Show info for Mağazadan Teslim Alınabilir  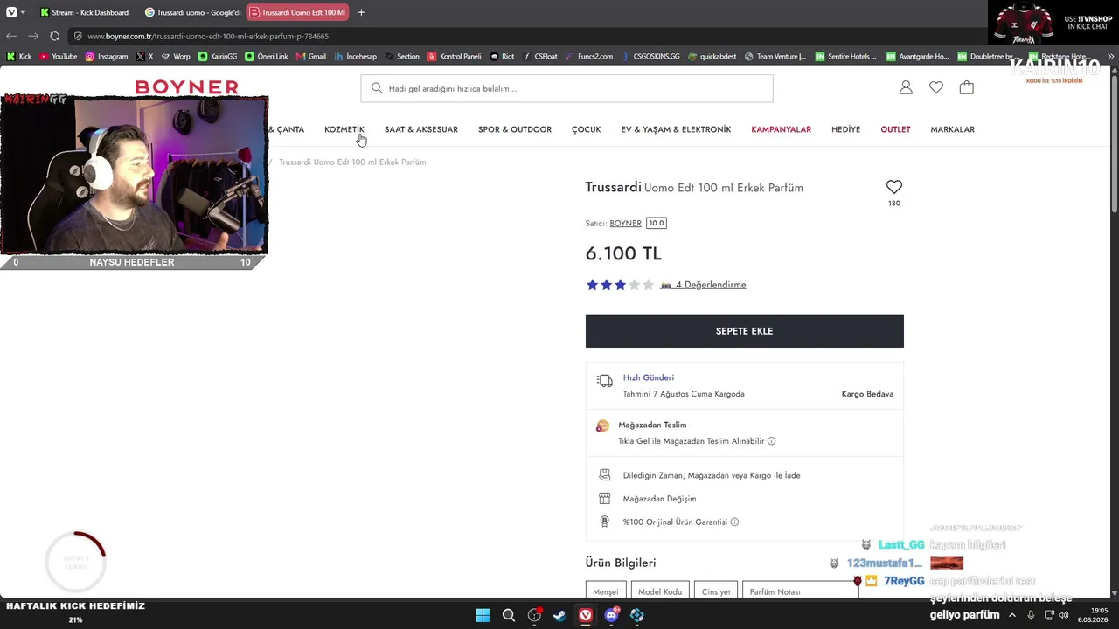coord(771,441)
